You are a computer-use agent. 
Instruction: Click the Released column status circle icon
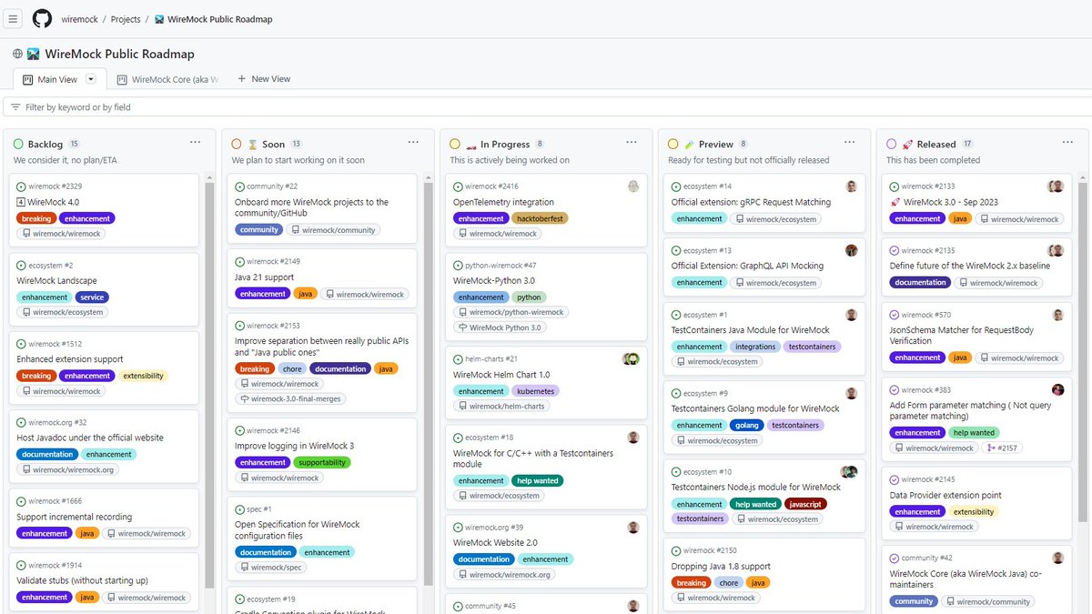pos(892,144)
